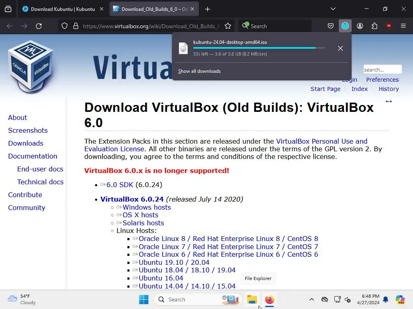Click the browser Back arrow

(x=10, y=26)
